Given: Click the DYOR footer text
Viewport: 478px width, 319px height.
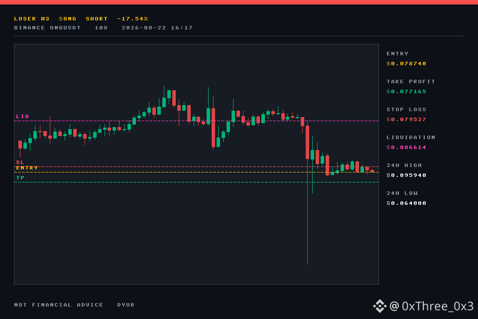Looking at the screenshot, I should click(x=126, y=305).
